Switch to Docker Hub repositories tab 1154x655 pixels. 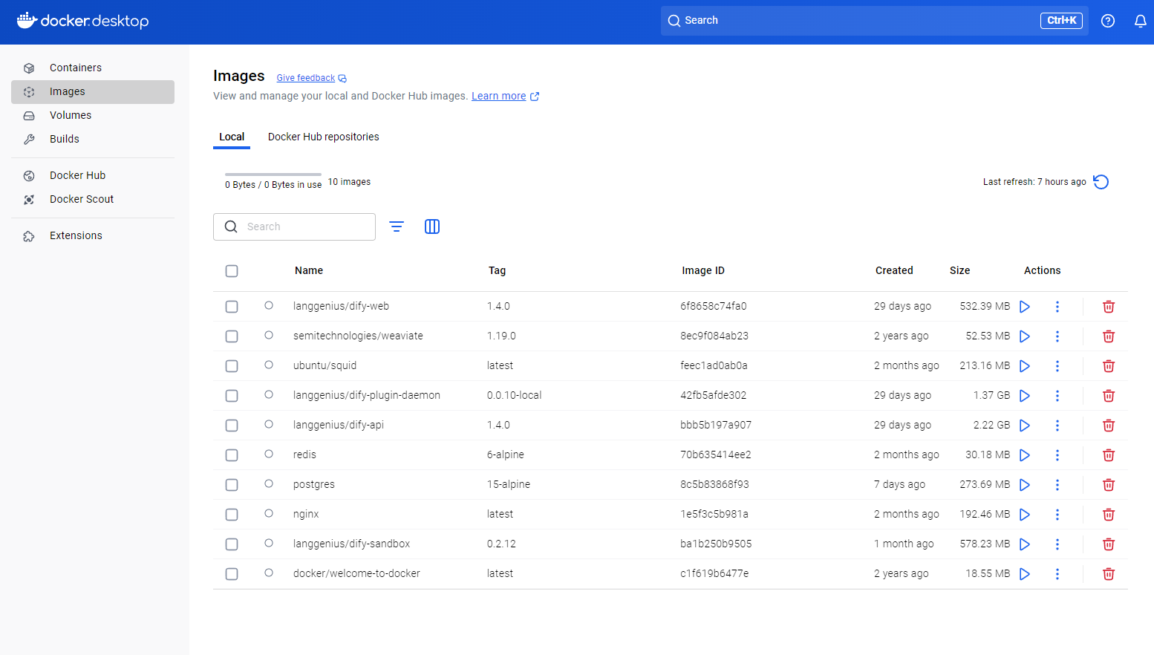click(x=323, y=137)
